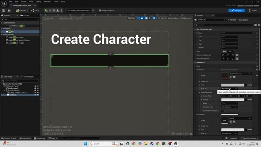Click the hierarchy Search Widgets field
Viewport: 261px width, 147px height.
point(20,81)
